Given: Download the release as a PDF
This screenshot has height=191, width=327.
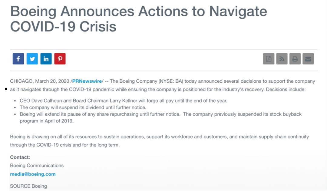Looking at the screenshot, I should point(269,59).
